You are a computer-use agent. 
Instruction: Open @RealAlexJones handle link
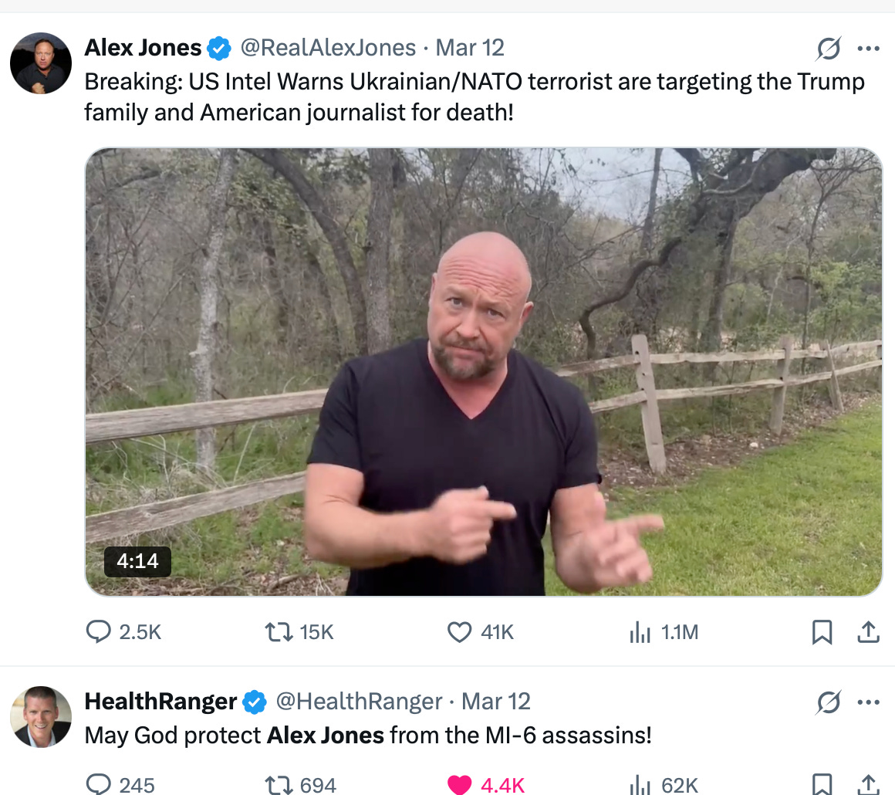328,48
